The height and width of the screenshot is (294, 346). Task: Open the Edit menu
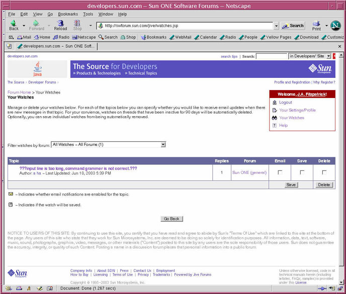pos(24,14)
